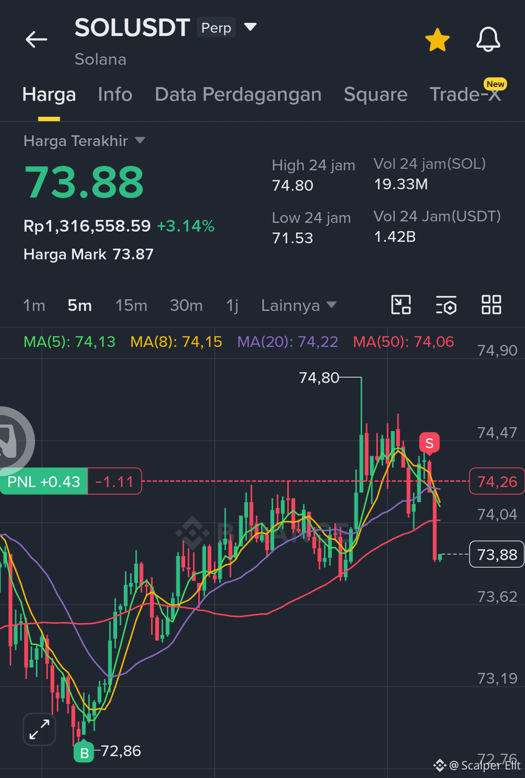Tap MA(8): 74,15 indicator label
Image resolution: width=525 pixels, height=778 pixels.
(x=176, y=342)
